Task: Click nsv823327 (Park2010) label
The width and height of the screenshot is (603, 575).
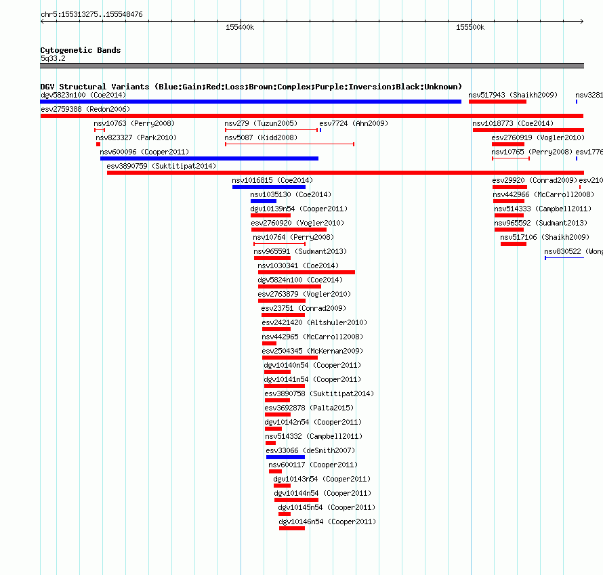Action: click(x=136, y=137)
